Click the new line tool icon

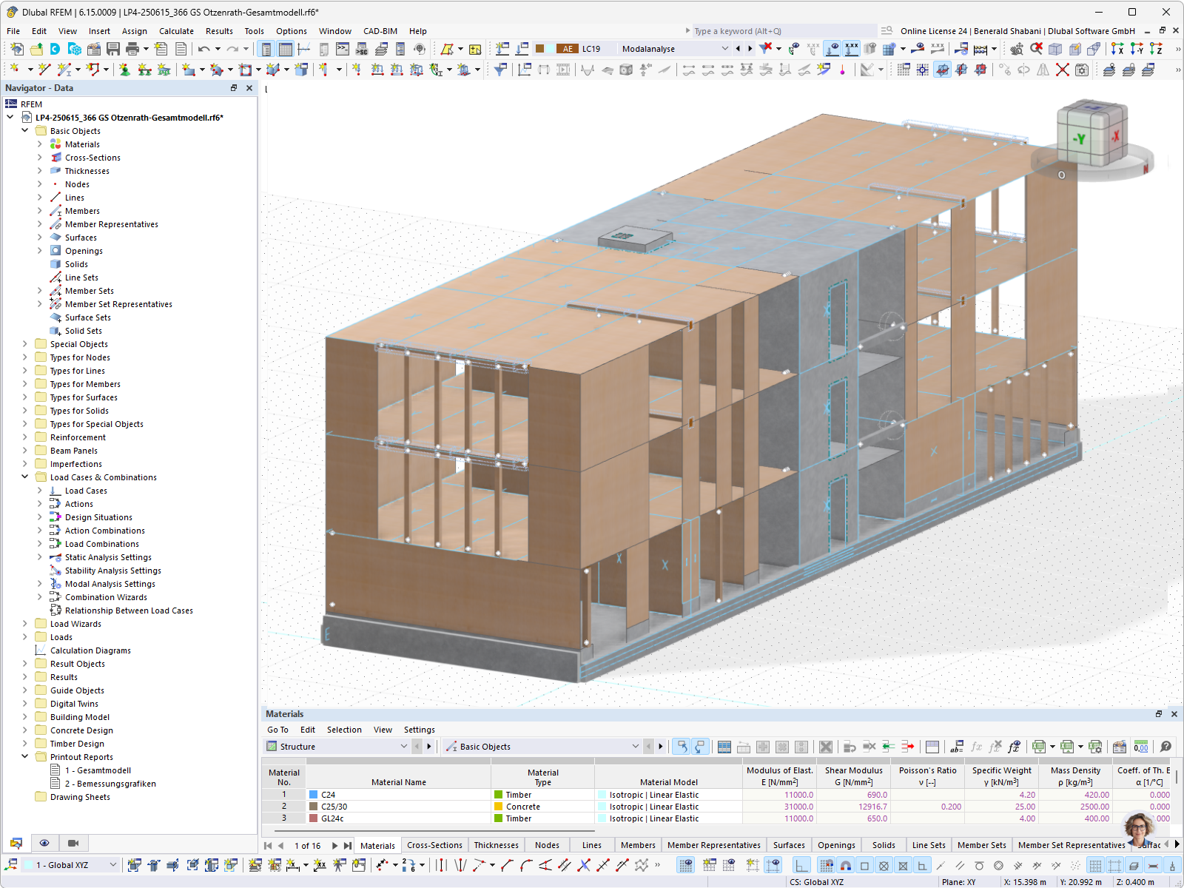(x=44, y=70)
